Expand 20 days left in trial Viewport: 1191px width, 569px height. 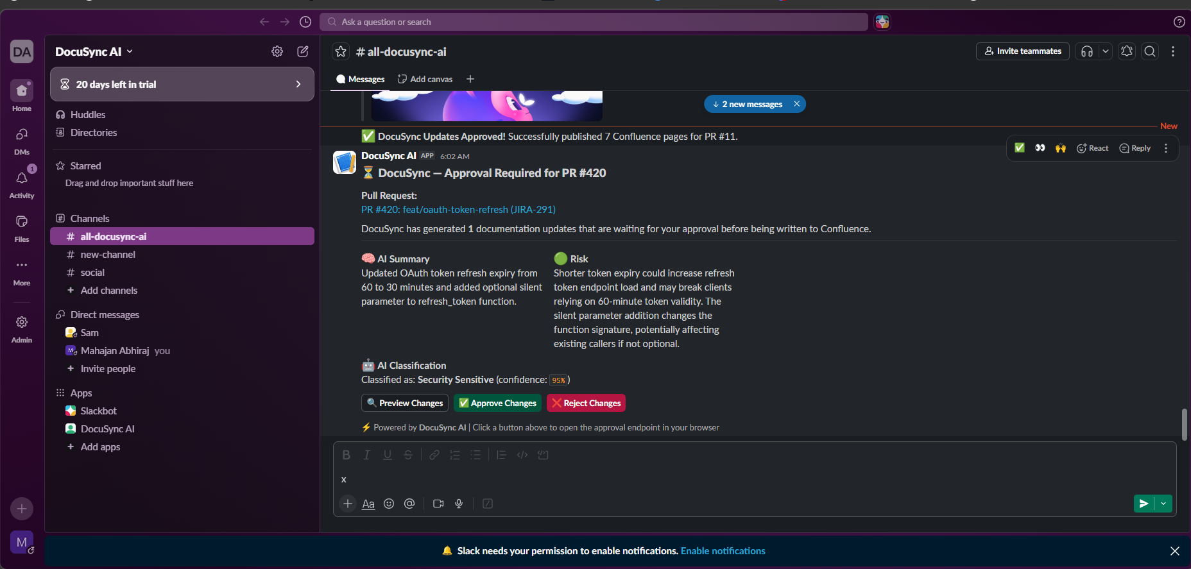[x=182, y=84]
